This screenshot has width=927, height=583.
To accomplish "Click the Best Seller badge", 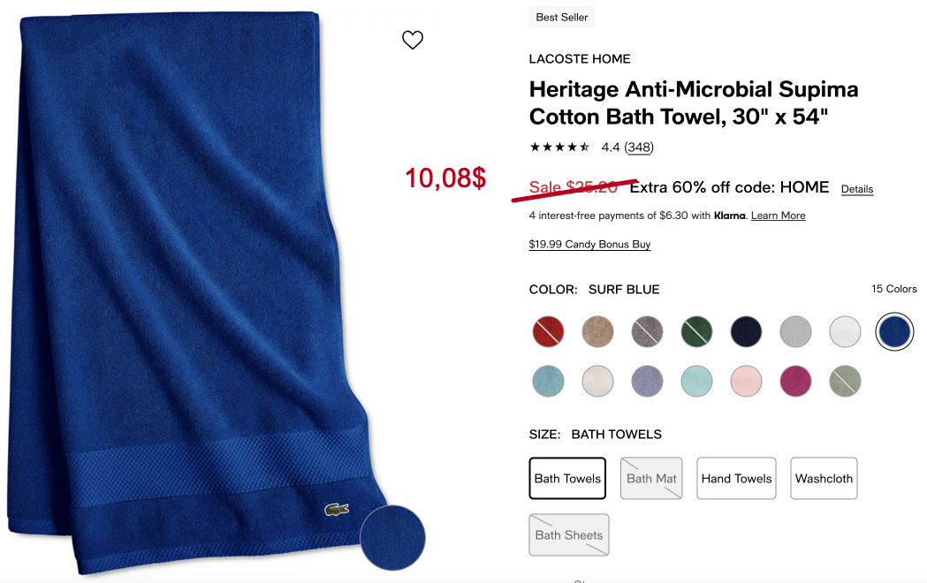I will click(x=562, y=17).
